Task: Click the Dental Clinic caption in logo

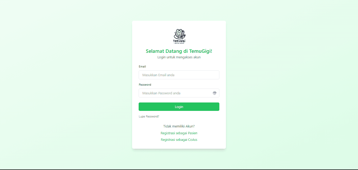Action: pyautogui.click(x=179, y=43)
